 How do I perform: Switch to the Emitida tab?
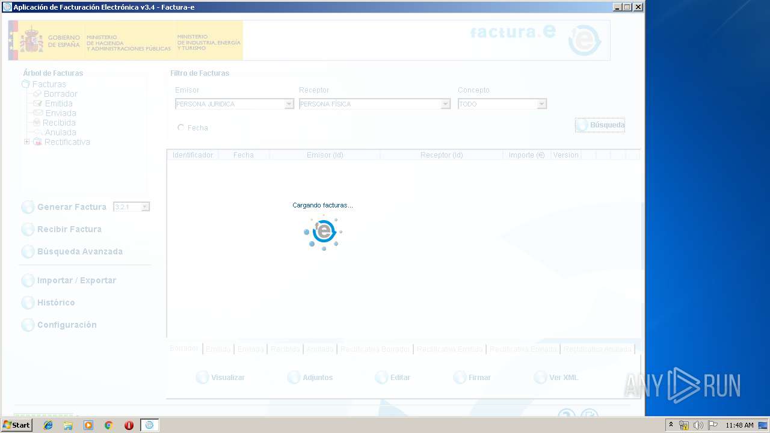click(x=218, y=349)
